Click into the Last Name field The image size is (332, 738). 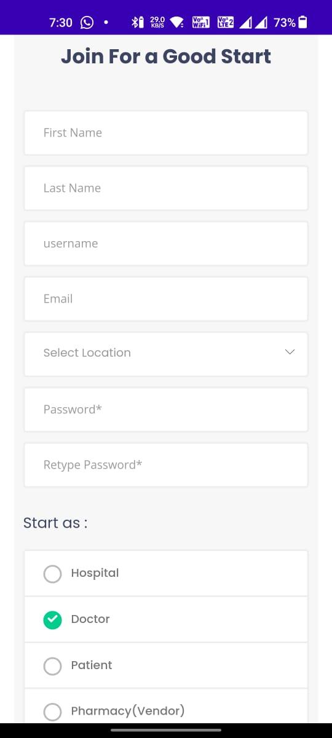coord(166,188)
